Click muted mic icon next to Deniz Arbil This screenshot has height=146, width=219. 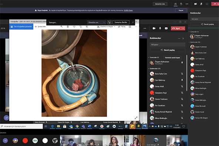pyautogui.click(x=182, y=86)
